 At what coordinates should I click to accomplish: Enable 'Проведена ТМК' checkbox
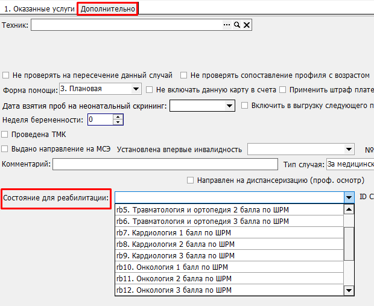tap(6, 135)
